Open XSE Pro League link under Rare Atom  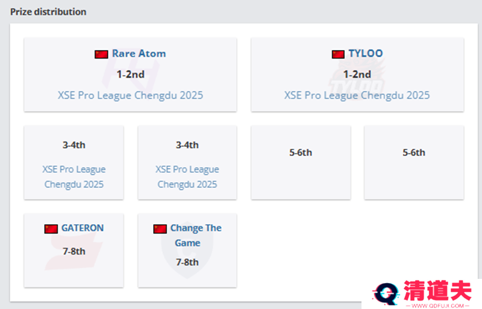click(130, 95)
